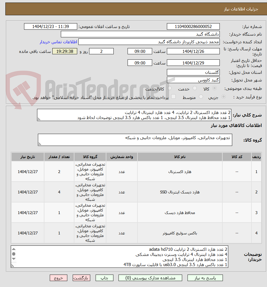267x287 pixels.
Task: Click resize handle of 'گروه کالا' textarea
Action: tap(40, 144)
